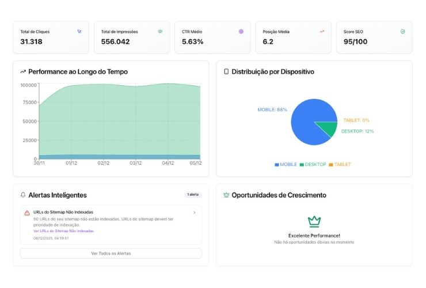Click the red warning triangle on the sitemap alert

point(27,213)
